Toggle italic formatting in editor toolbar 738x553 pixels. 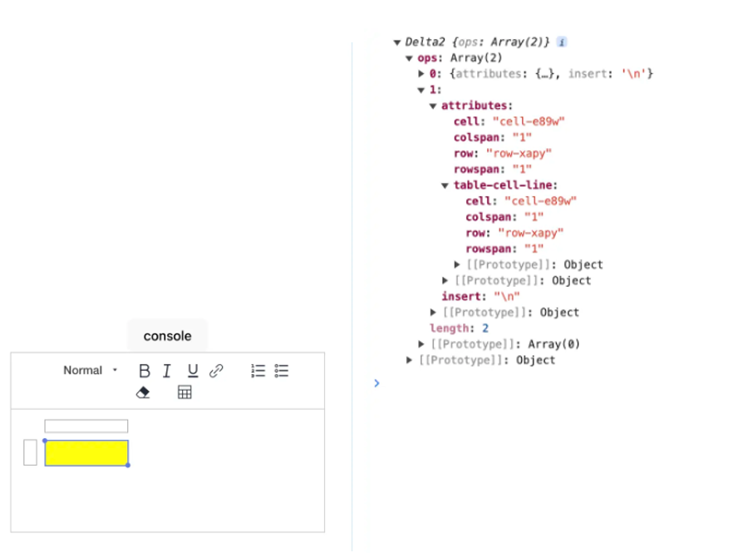(x=166, y=371)
